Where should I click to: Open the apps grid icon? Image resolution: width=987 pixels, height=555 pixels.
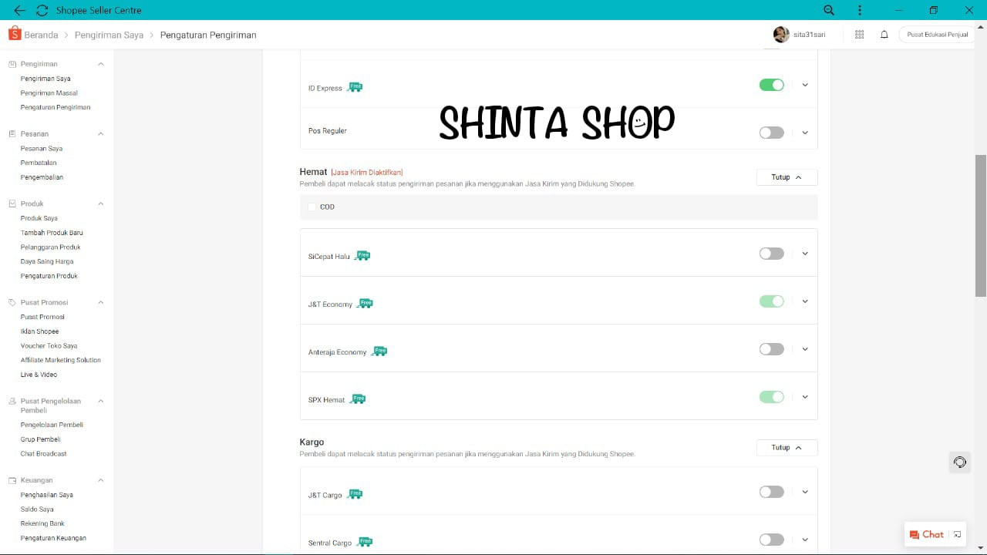coord(860,35)
